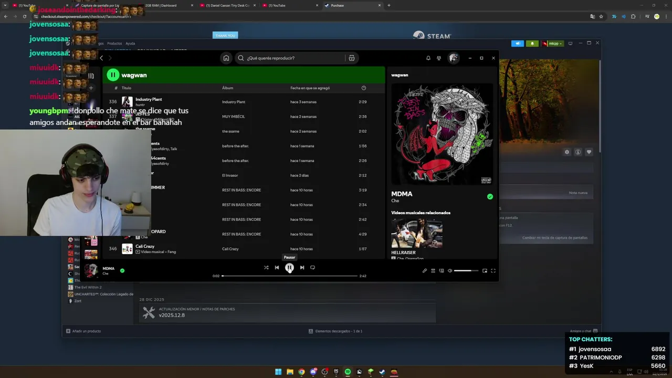This screenshot has width=672, height=378.
Task: Click the '¿Qué querés reproducir?' search field
Action: 291,58
